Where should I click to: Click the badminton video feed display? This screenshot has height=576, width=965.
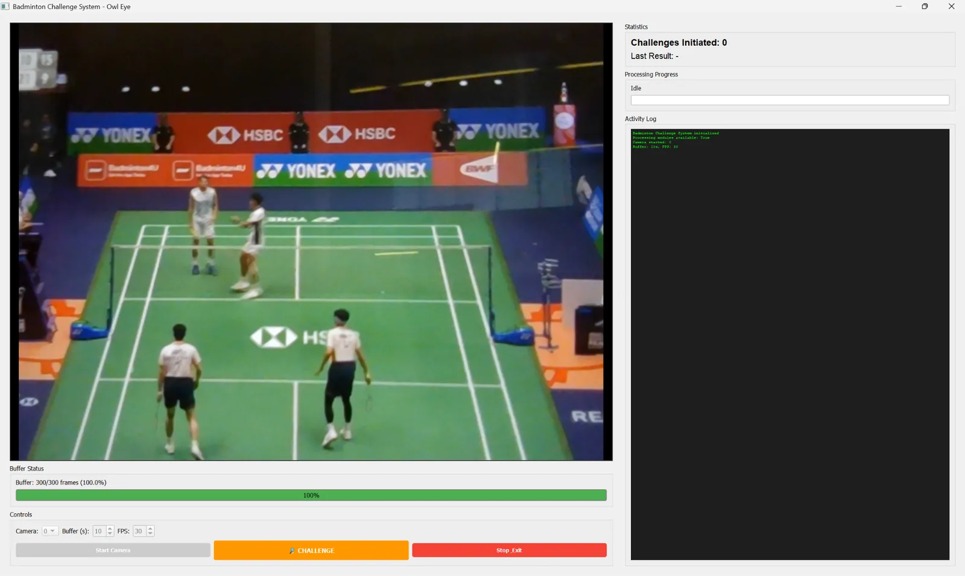click(311, 242)
